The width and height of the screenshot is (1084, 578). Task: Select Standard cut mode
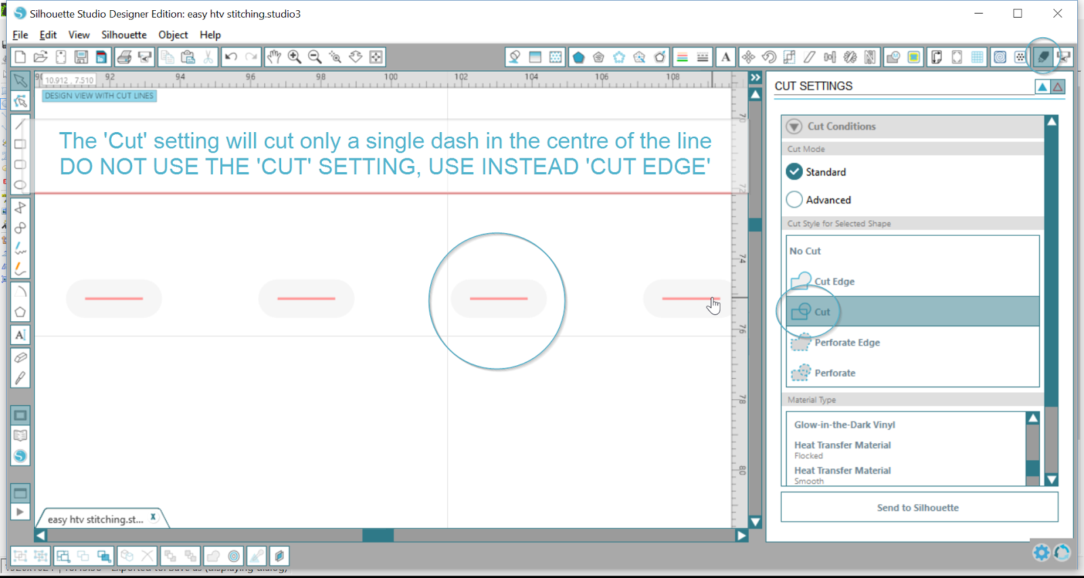(x=816, y=172)
